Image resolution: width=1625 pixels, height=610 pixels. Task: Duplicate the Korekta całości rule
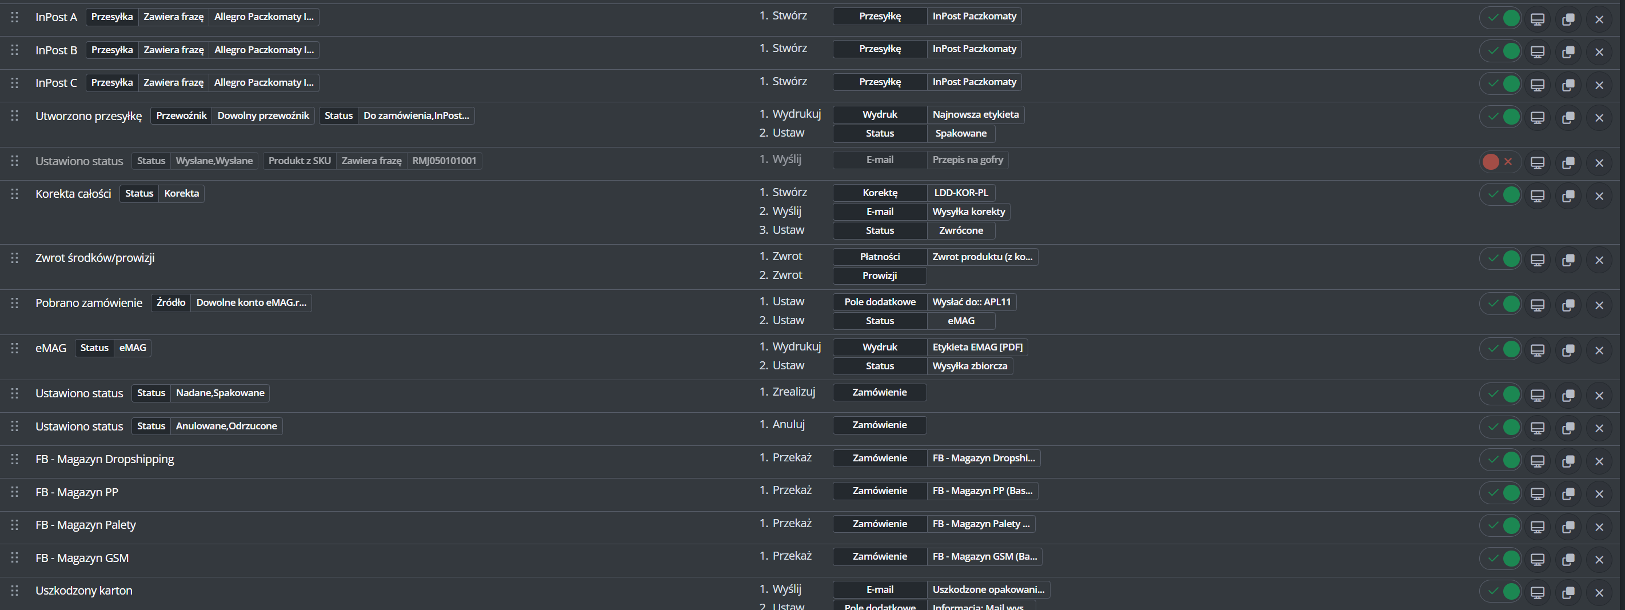(1568, 196)
